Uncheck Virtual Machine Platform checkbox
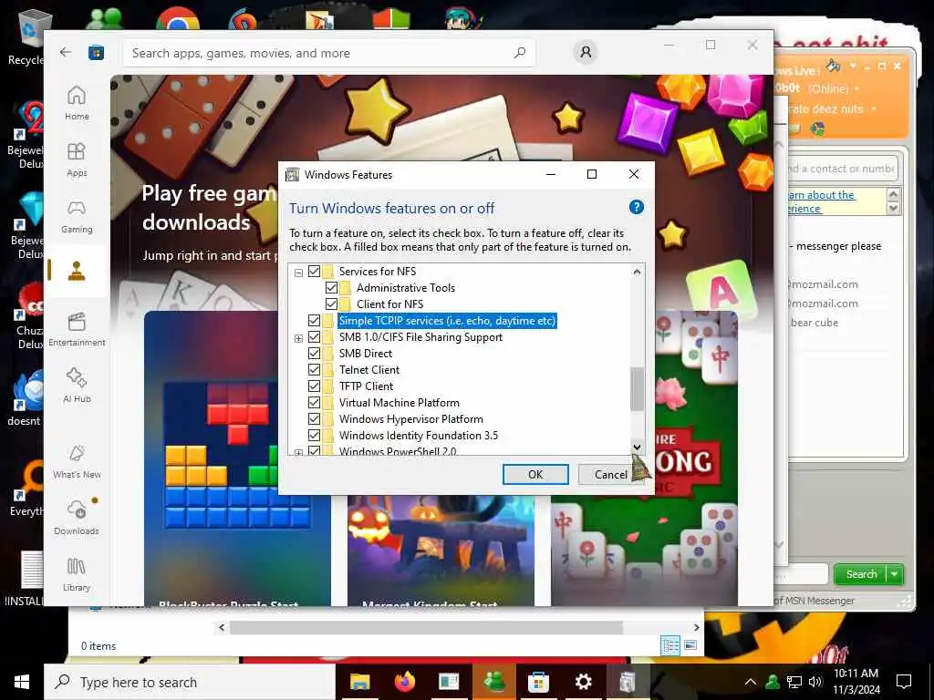 pyautogui.click(x=315, y=403)
